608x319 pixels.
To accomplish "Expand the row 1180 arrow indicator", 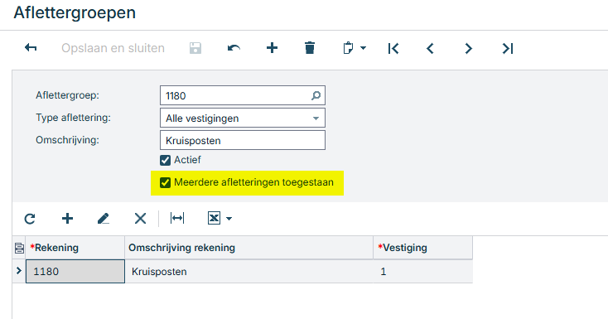I will pos(18,270).
